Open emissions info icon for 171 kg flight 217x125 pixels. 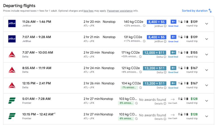click(140, 57)
